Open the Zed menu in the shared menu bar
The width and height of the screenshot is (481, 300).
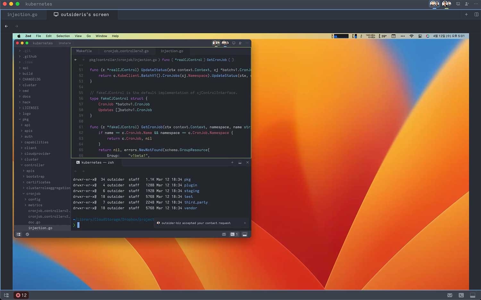28,36
